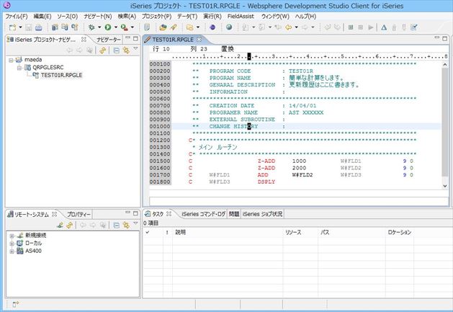
Task: Open the ファイル(F) menu
Action: click(17, 17)
